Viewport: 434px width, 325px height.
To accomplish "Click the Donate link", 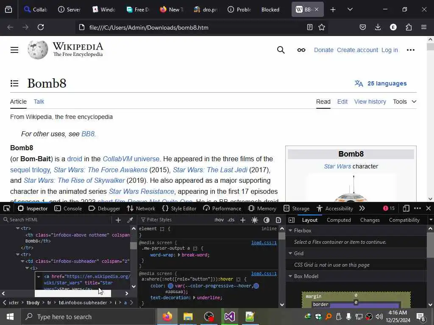I will click(323, 50).
